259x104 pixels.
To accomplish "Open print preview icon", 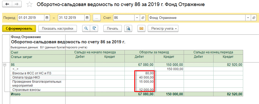I will point(128,29).
